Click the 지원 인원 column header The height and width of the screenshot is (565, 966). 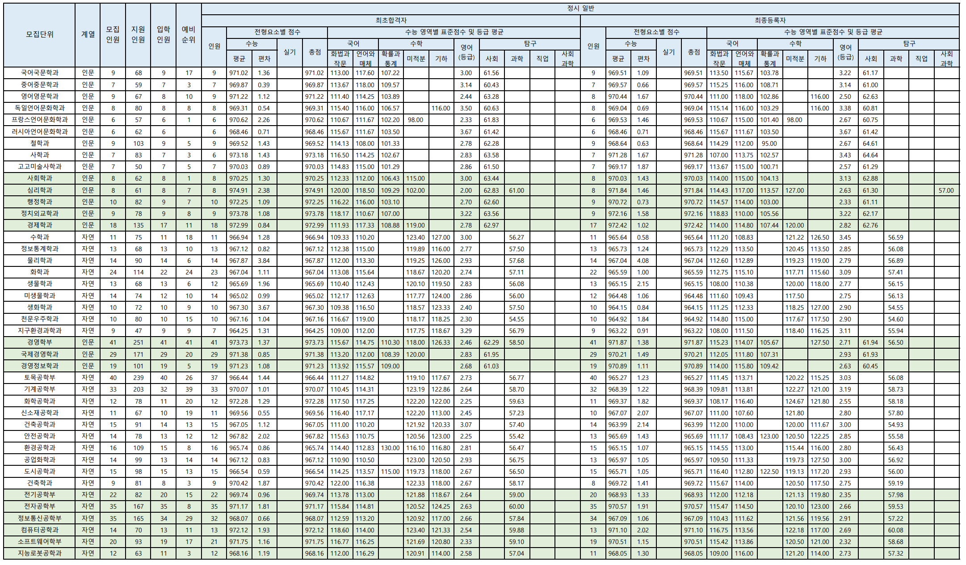pyautogui.click(x=138, y=34)
